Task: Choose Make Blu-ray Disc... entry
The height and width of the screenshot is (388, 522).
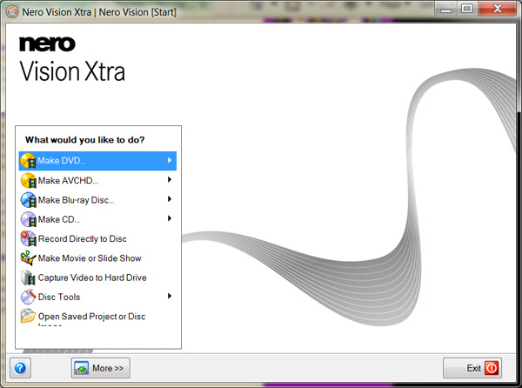Action: pyautogui.click(x=97, y=200)
